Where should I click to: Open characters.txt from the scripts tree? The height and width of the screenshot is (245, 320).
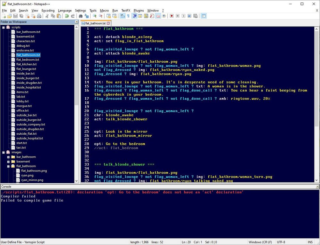(26, 41)
